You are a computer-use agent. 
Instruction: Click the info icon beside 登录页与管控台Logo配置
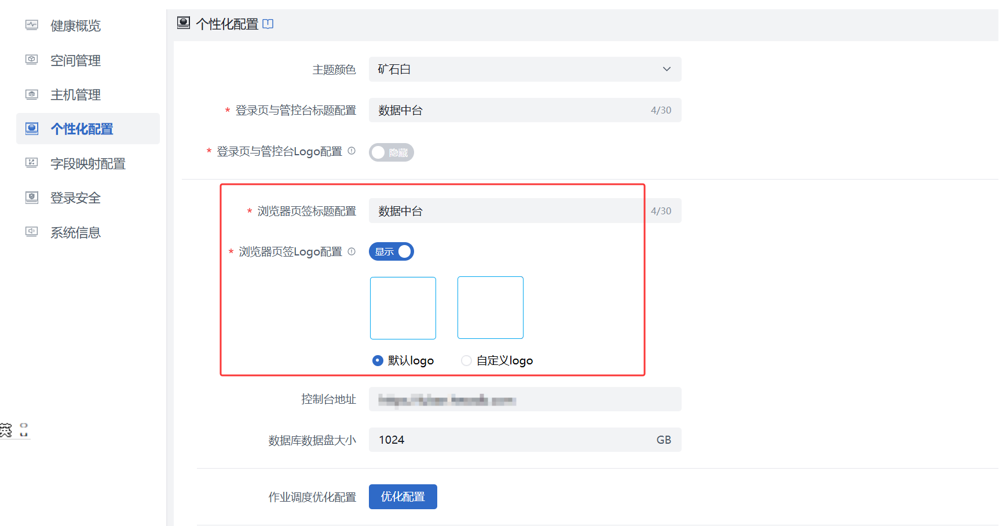pos(352,151)
